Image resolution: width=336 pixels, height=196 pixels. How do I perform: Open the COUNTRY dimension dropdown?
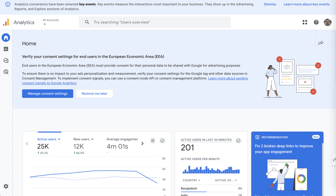click(x=192, y=180)
